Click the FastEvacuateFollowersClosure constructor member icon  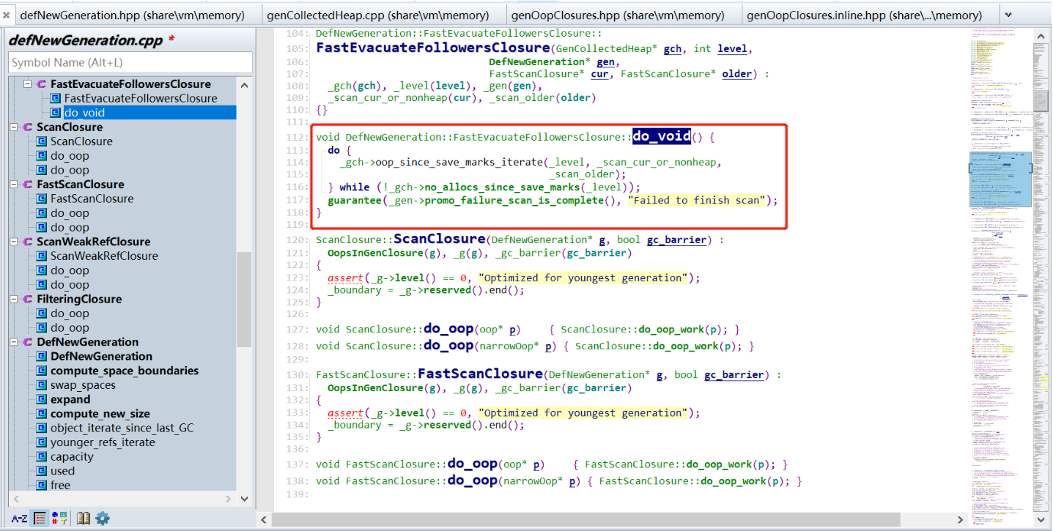(55, 98)
